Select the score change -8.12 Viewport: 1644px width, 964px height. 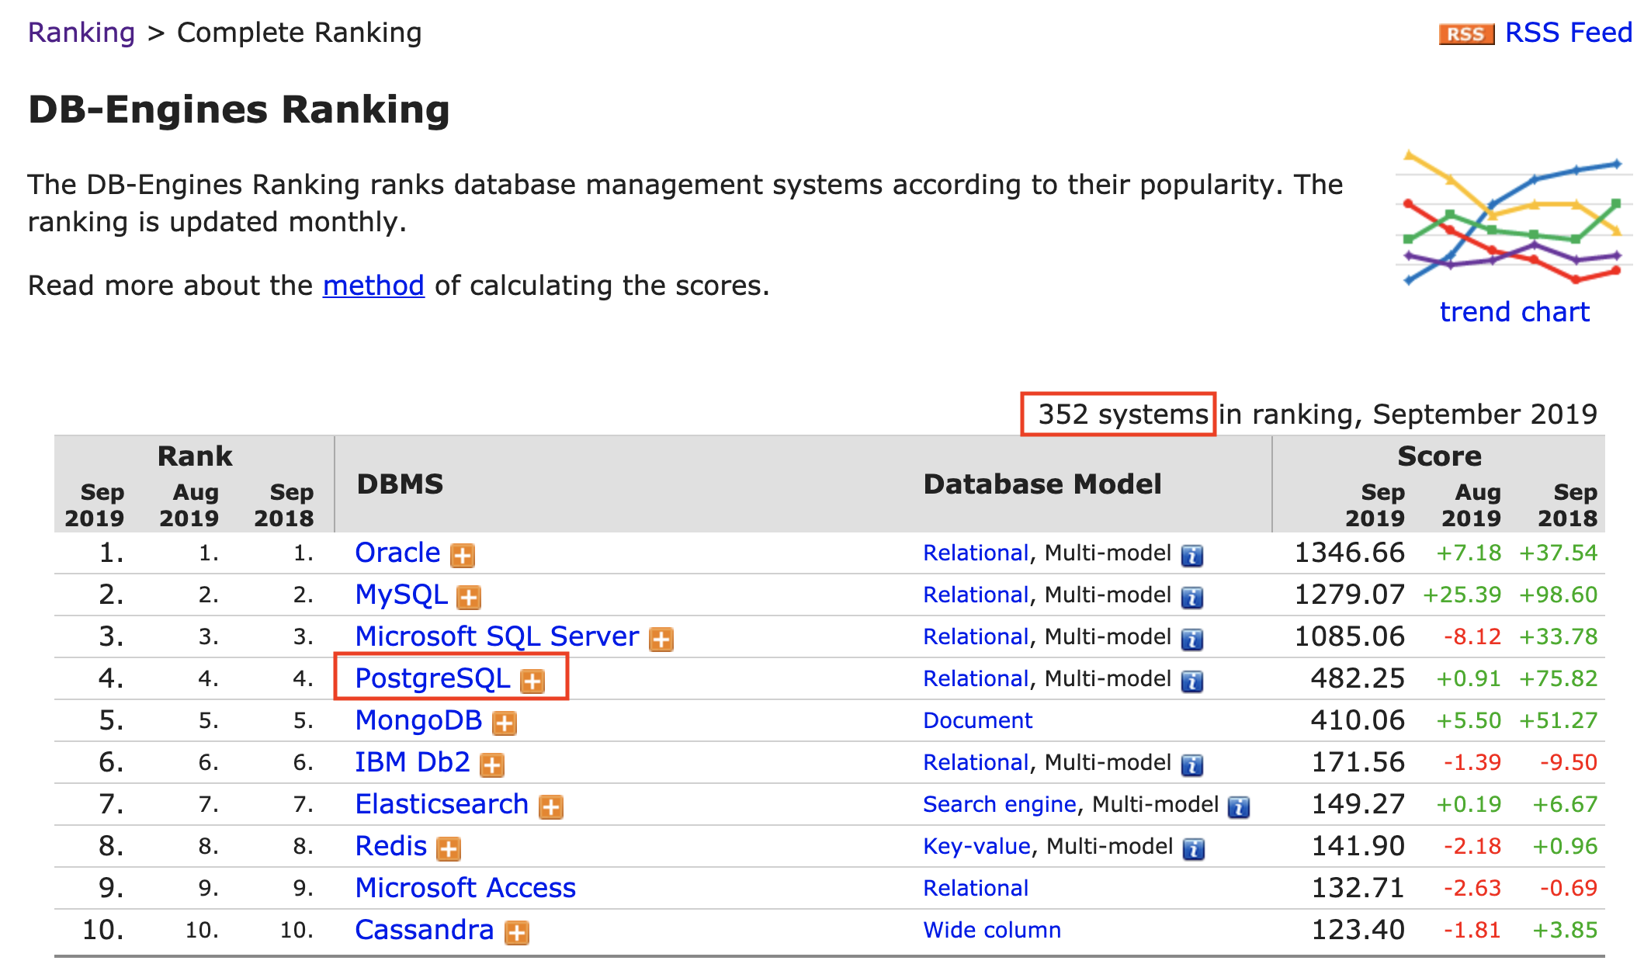pos(1472,636)
